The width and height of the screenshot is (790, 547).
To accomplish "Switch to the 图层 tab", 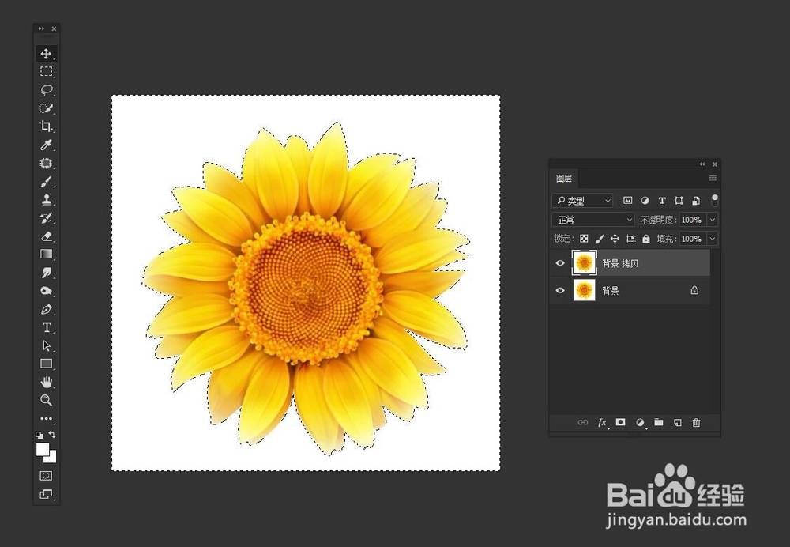I will 564,179.
